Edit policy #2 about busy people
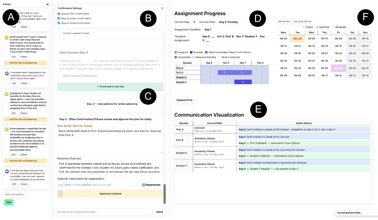378x220 pixels. pyautogui.click(x=14, y=57)
